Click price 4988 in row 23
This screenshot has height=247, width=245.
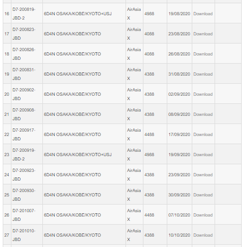pos(149,155)
